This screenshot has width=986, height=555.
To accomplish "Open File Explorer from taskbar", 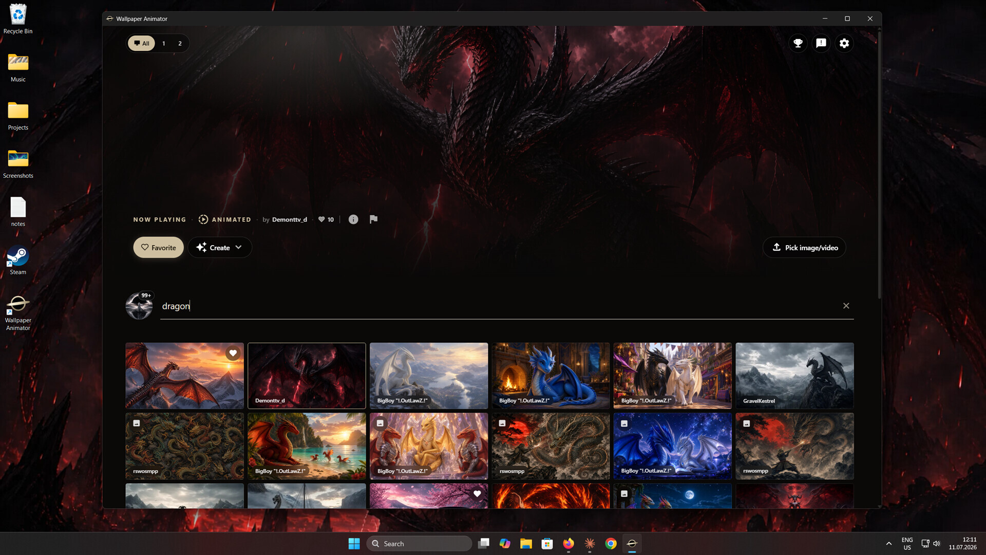I will (526, 544).
